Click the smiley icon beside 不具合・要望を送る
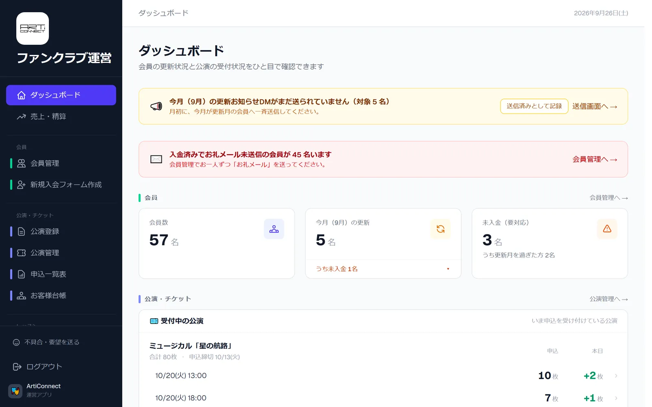The width and height of the screenshot is (652, 407). (x=16, y=342)
